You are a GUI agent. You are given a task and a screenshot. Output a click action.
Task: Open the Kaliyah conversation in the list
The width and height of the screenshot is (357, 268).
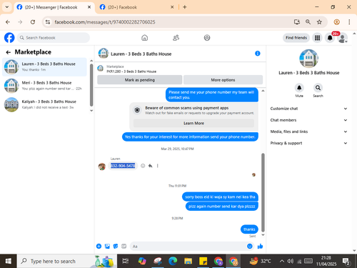tap(44, 104)
